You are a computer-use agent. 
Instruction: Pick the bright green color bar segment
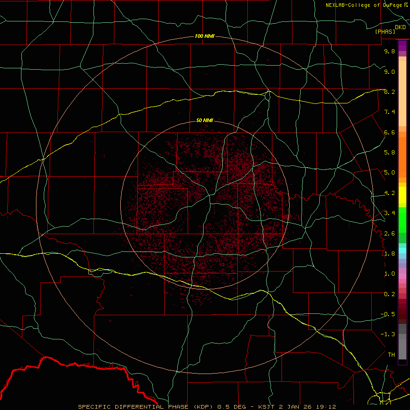pos(402,220)
